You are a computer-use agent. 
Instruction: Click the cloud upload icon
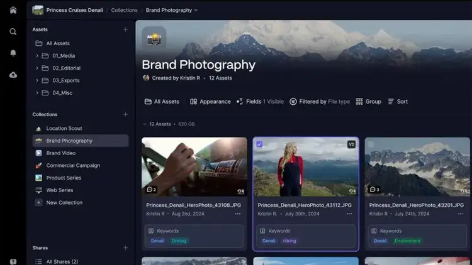pyautogui.click(x=13, y=75)
